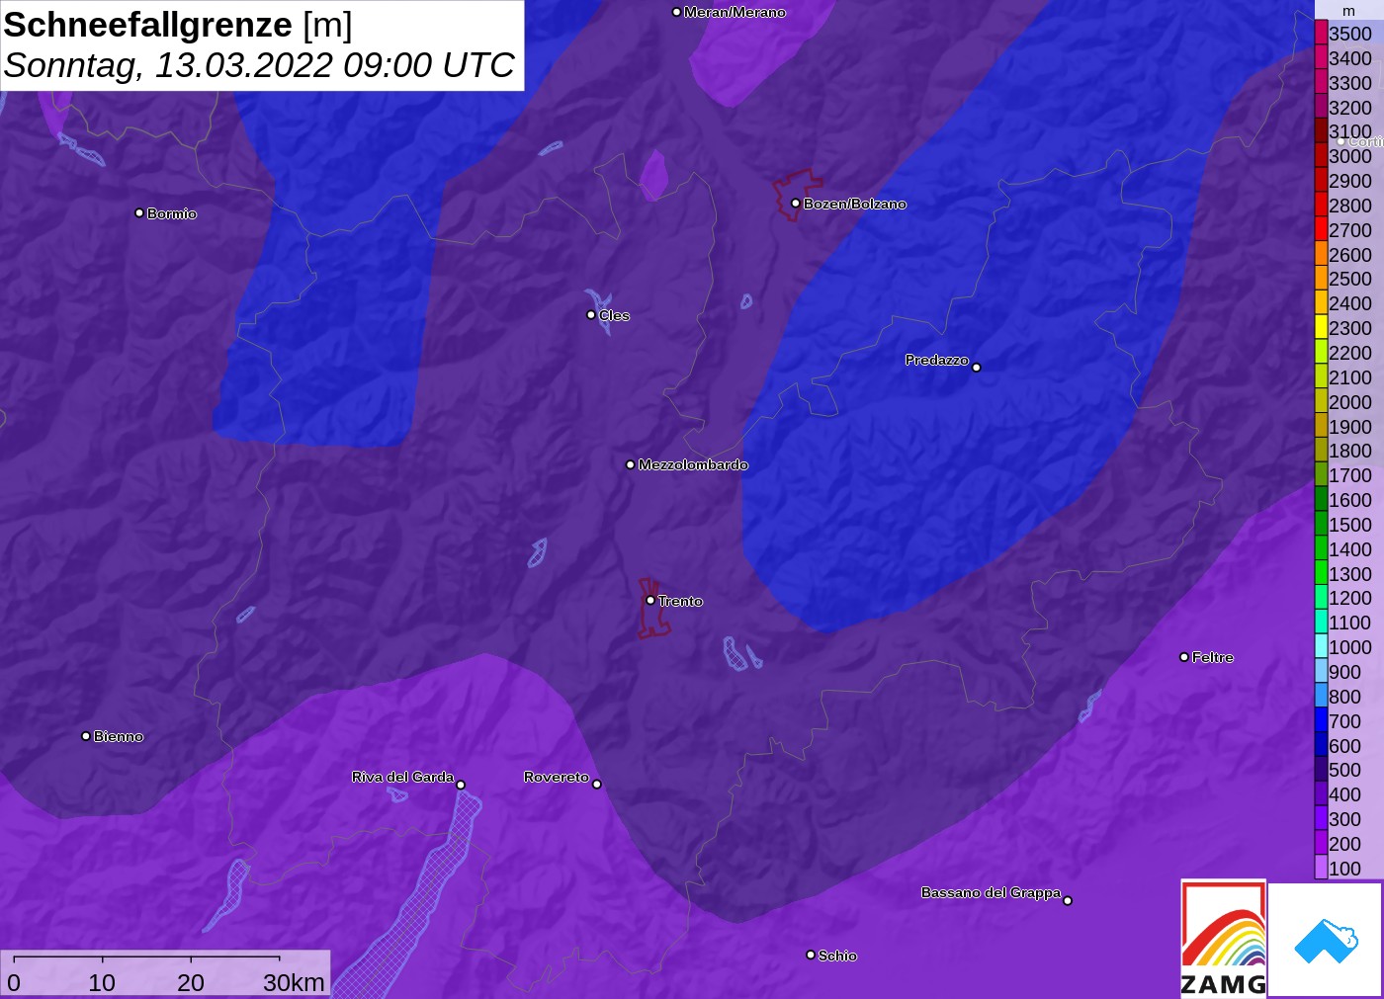Screen dimensions: 1384x999
Task: Click the 1200 m legend swatch
Action: [1321, 597]
